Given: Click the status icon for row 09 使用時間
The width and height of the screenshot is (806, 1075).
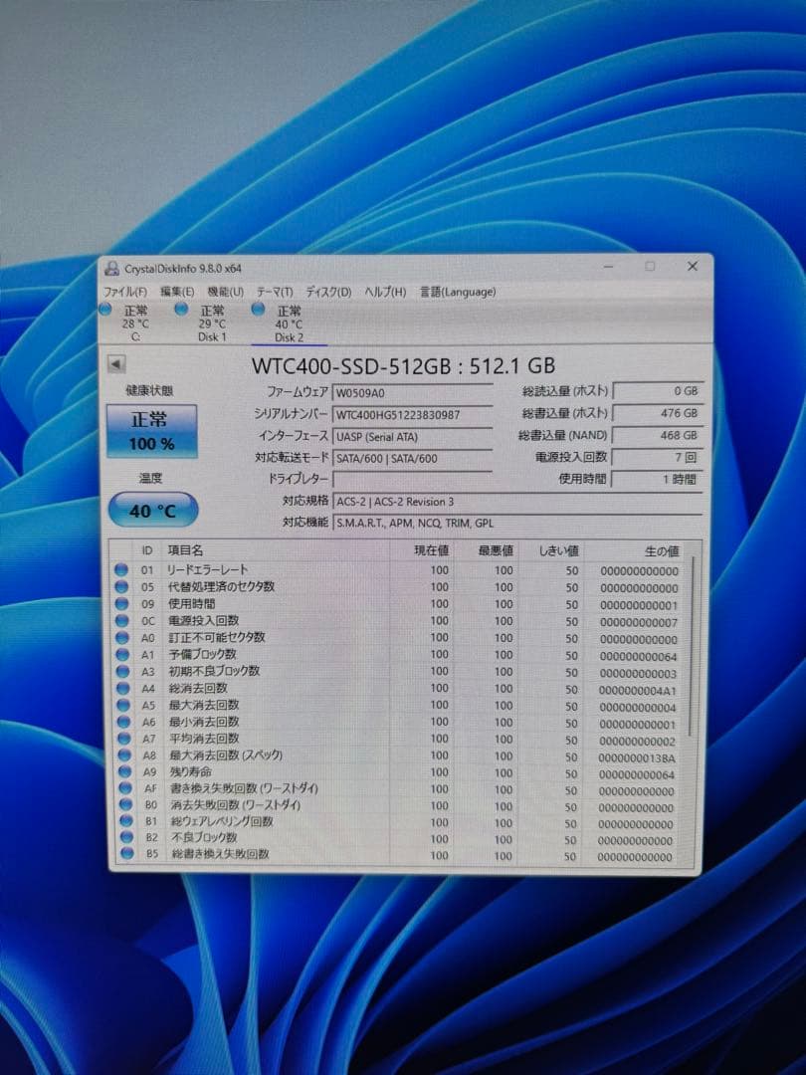Looking at the screenshot, I should [122, 604].
